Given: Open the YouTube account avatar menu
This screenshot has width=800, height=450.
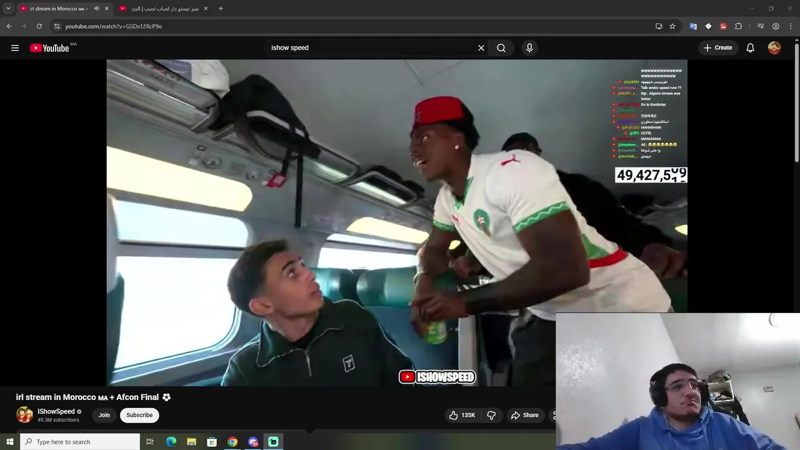Looking at the screenshot, I should point(774,48).
